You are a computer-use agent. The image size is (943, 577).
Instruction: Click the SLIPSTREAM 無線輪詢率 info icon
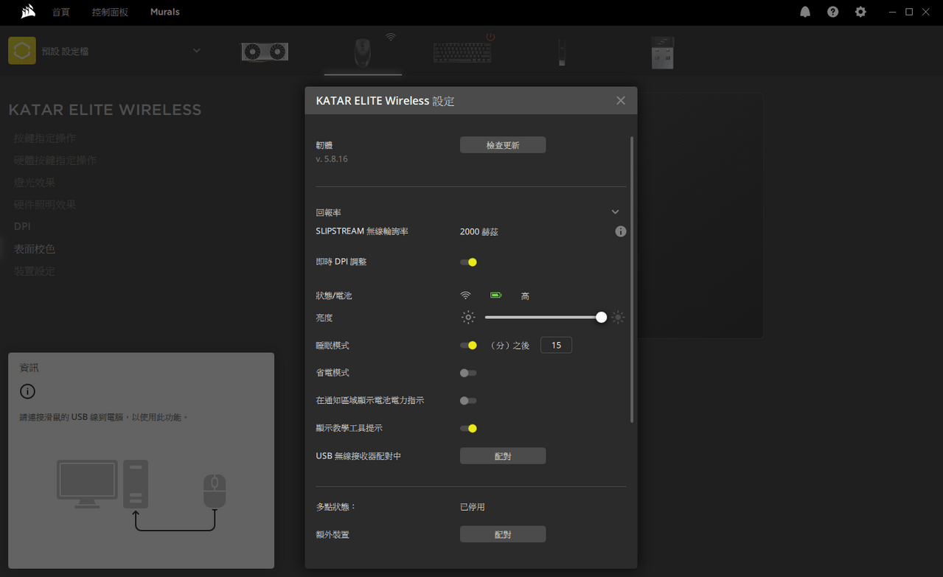coord(620,231)
